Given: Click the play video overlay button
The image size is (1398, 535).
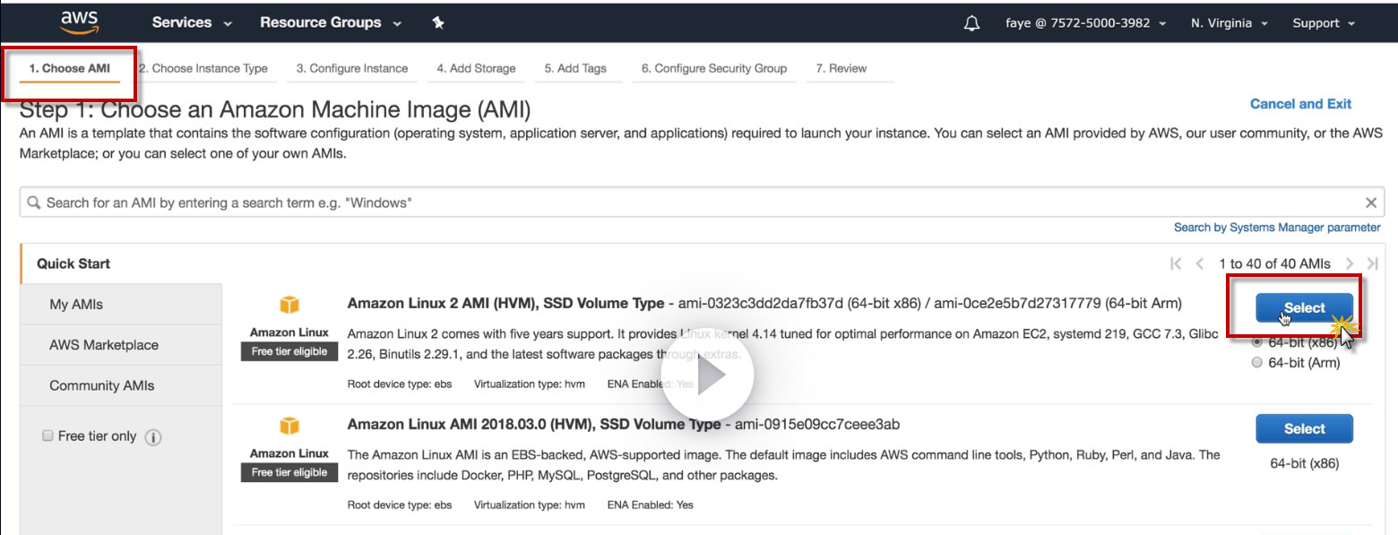Looking at the screenshot, I should tap(708, 377).
